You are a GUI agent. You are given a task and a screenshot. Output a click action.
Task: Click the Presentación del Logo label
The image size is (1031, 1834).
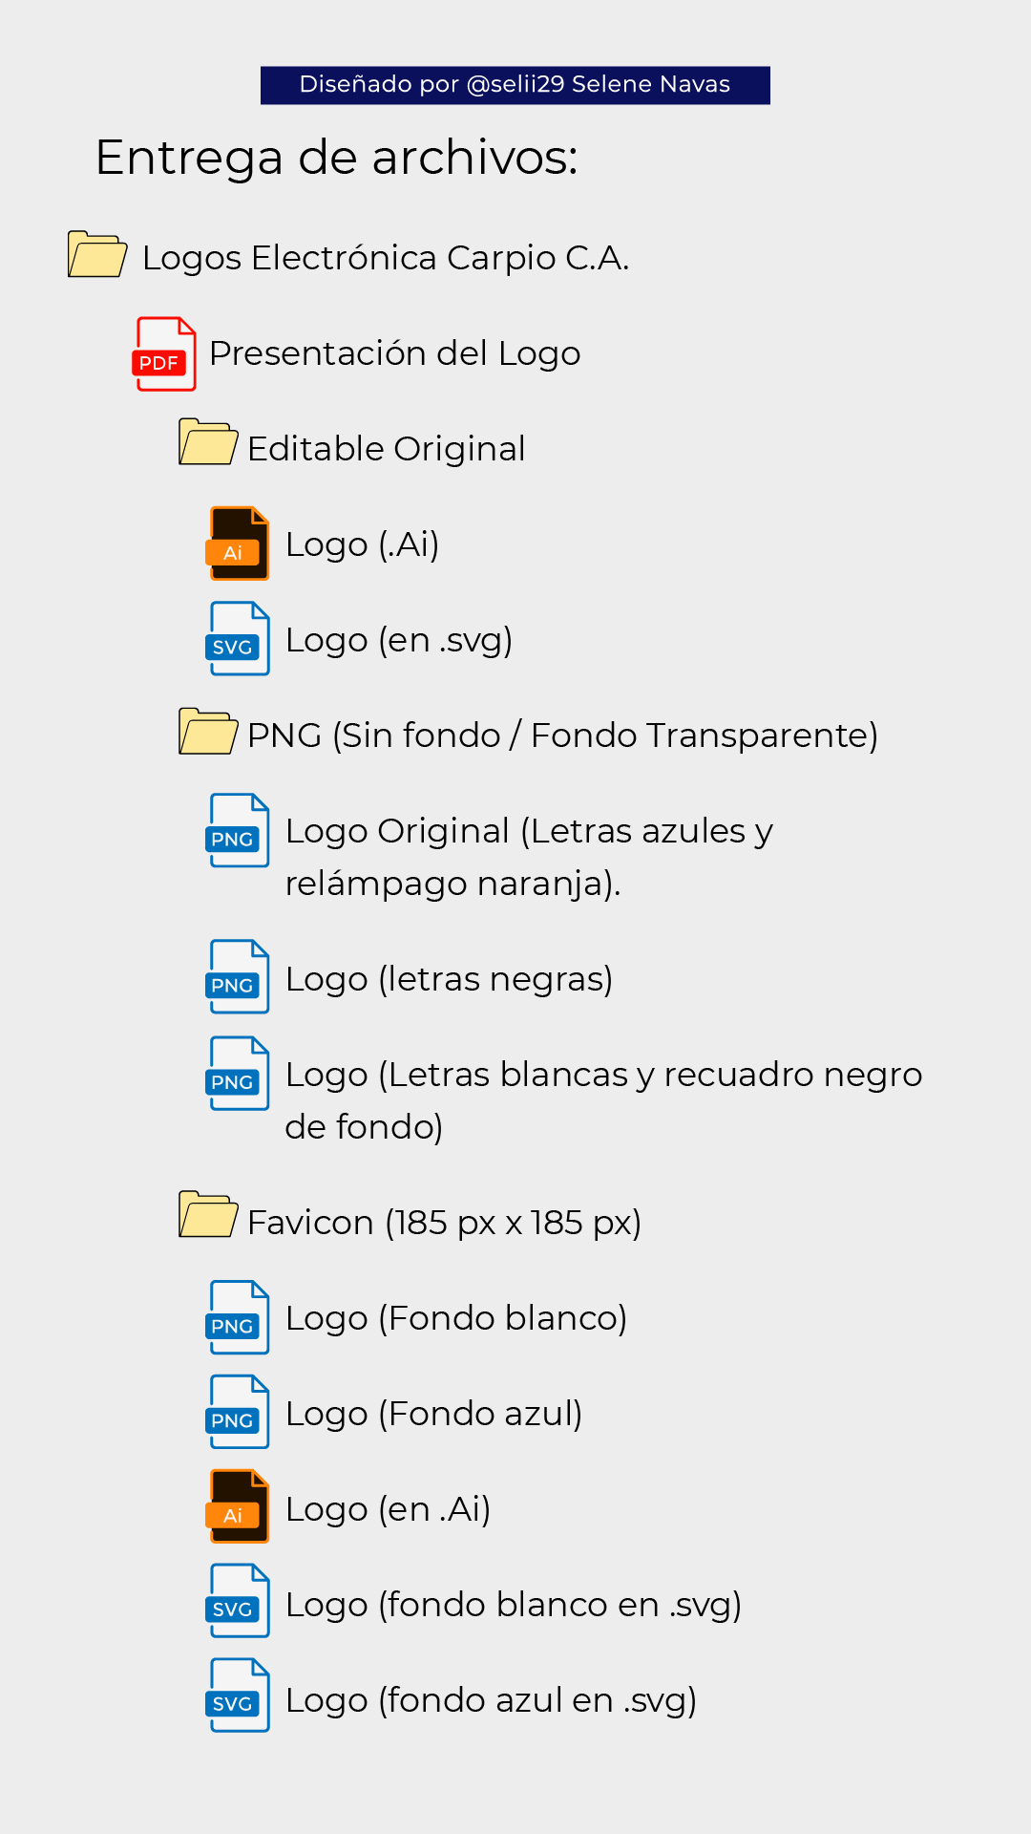tap(395, 353)
